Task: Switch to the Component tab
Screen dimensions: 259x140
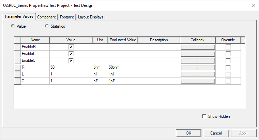Action: [47, 17]
